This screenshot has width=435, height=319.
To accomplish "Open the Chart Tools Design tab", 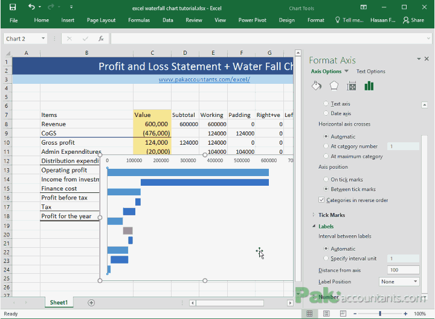I will click(286, 21).
